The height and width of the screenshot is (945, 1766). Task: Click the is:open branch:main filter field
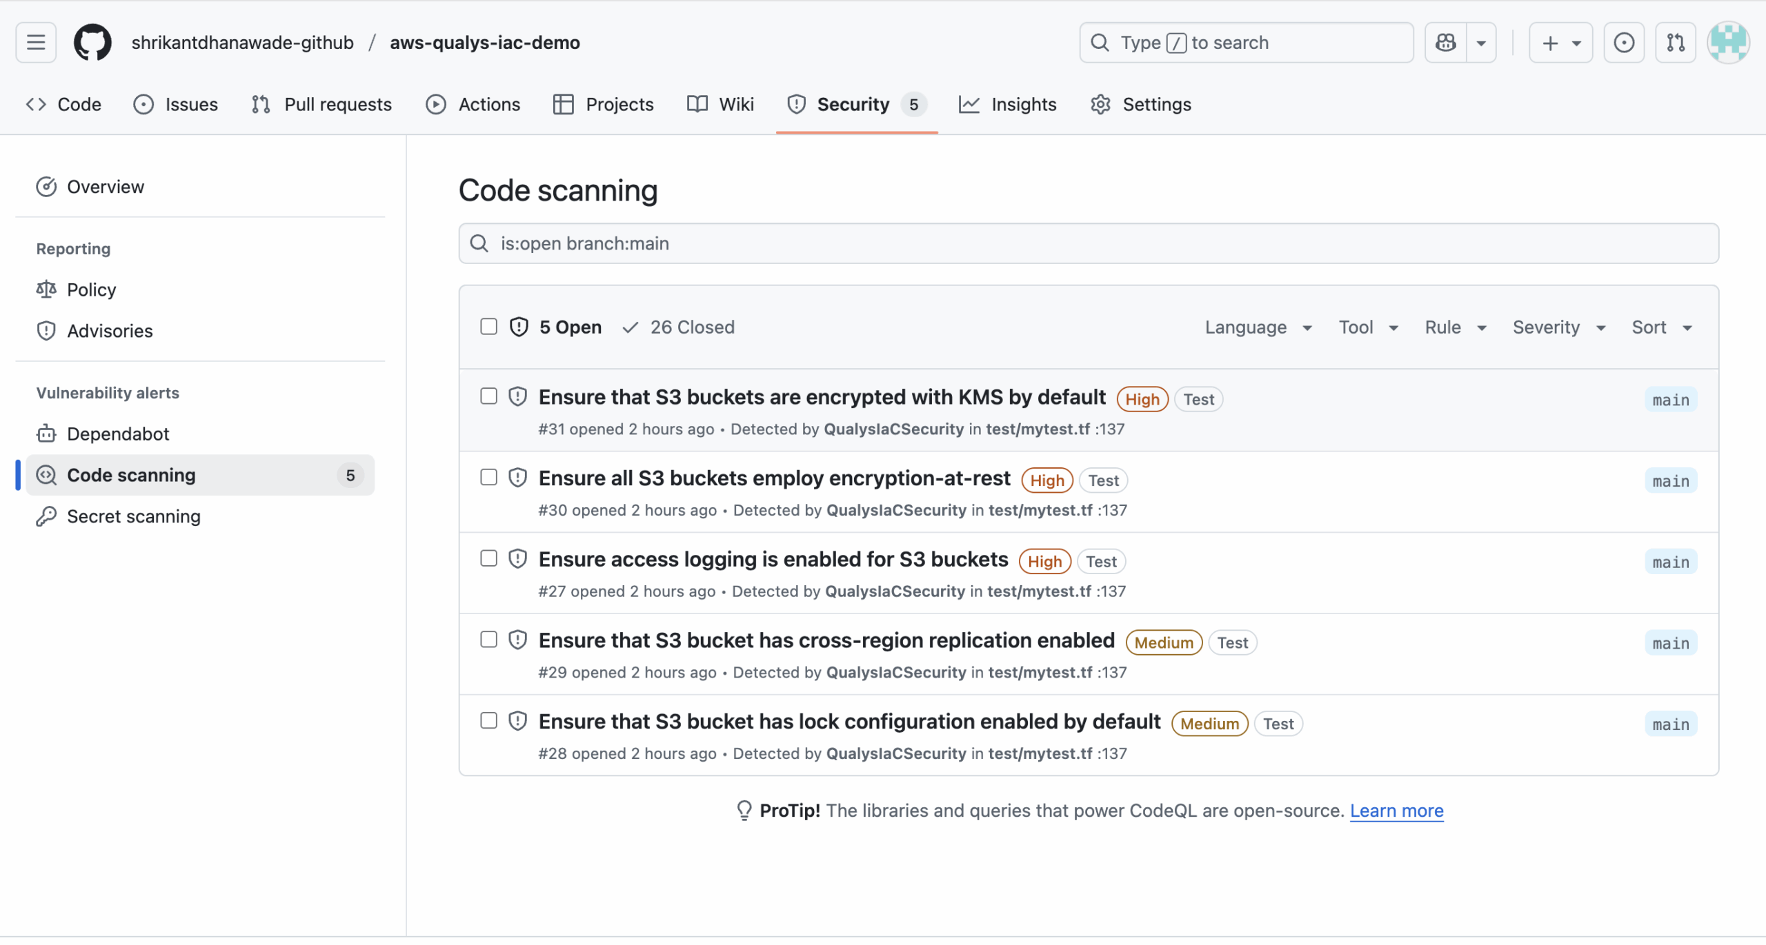coord(1089,243)
